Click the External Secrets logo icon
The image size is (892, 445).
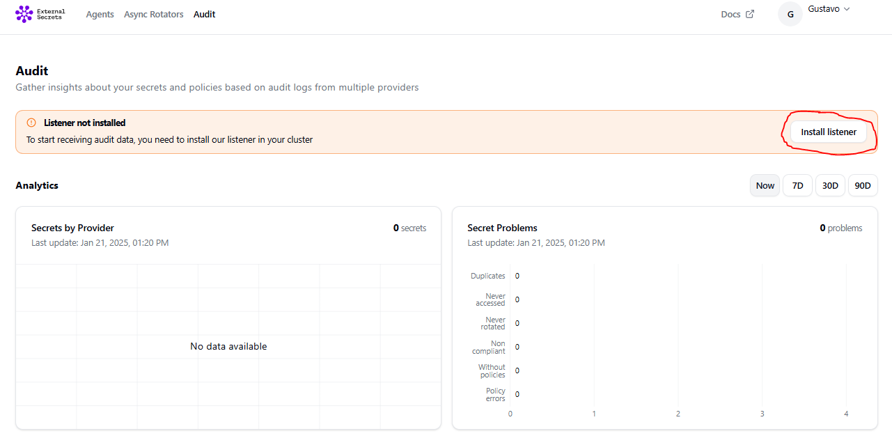pyautogui.click(x=22, y=13)
